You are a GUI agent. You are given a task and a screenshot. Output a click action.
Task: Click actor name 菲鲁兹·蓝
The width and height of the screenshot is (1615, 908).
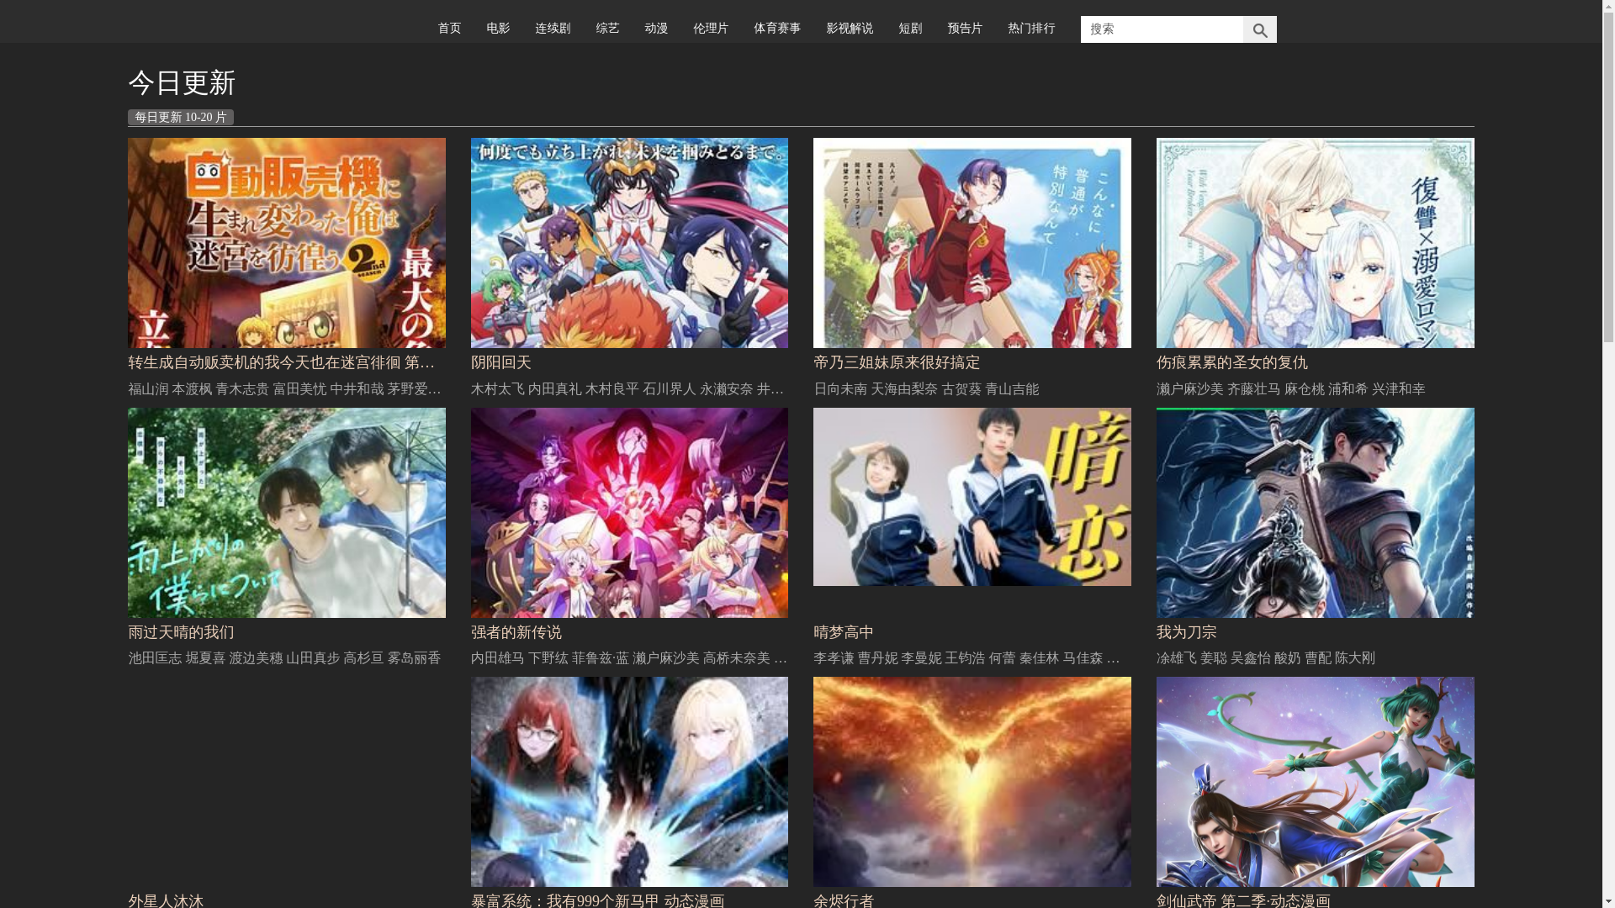[x=601, y=658]
